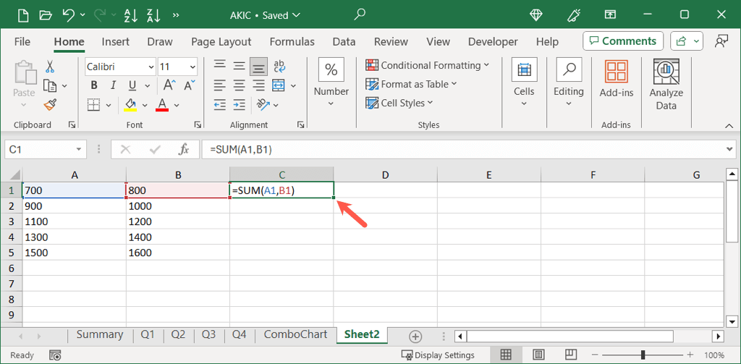Toggle Bottom Align
This screenshot has height=364, width=741.
(258, 66)
